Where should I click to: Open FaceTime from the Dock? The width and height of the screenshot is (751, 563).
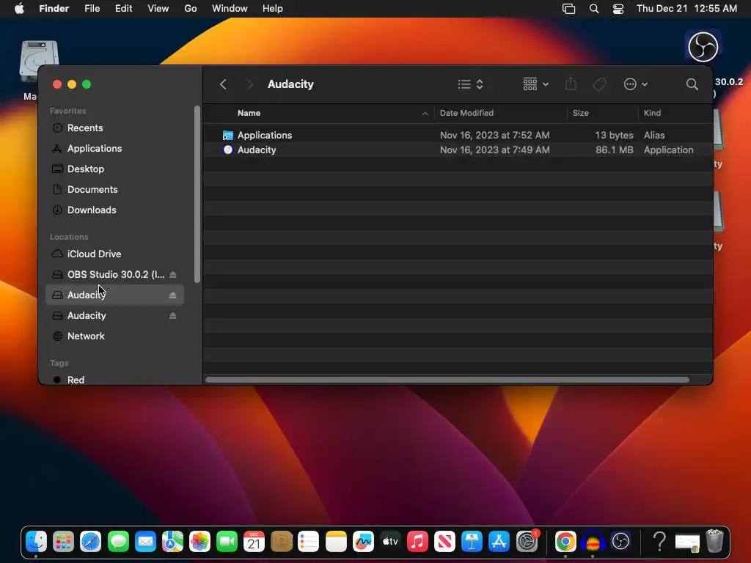tap(227, 542)
